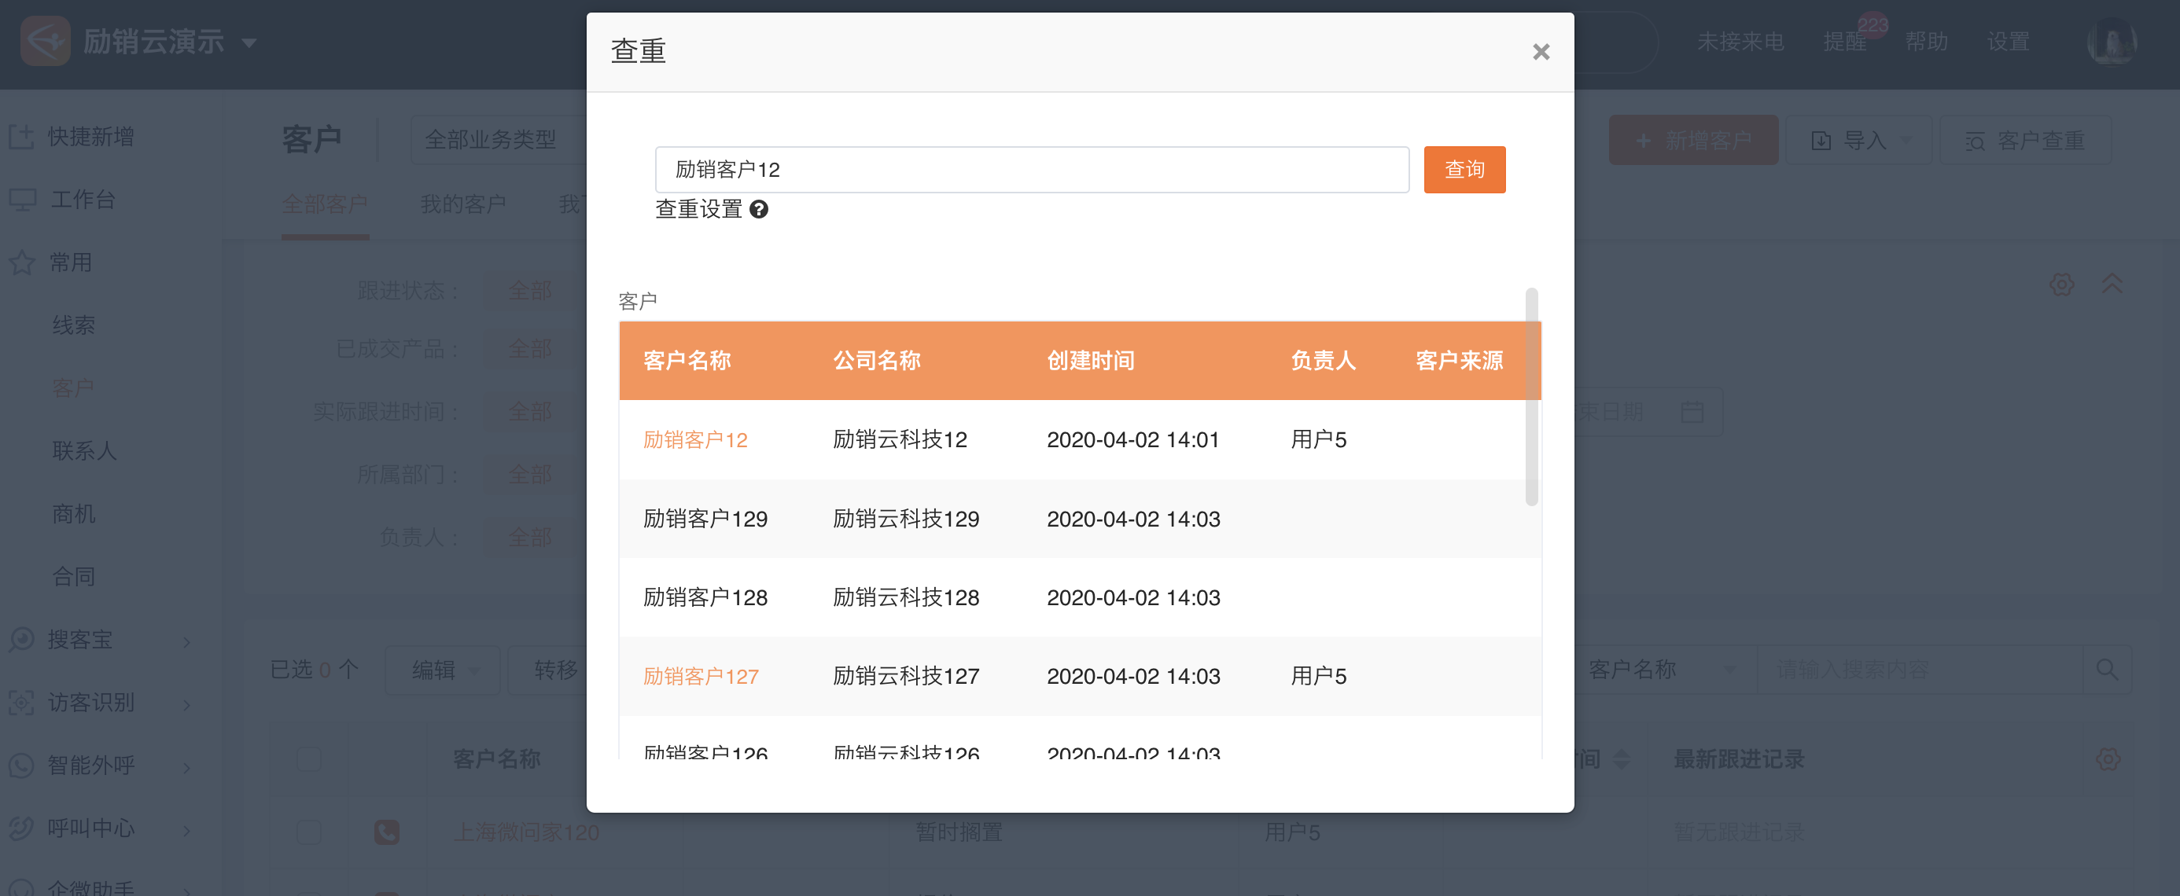Image resolution: width=2180 pixels, height=896 pixels.
Task: Click the 励销云 logo icon
Action: (45, 41)
